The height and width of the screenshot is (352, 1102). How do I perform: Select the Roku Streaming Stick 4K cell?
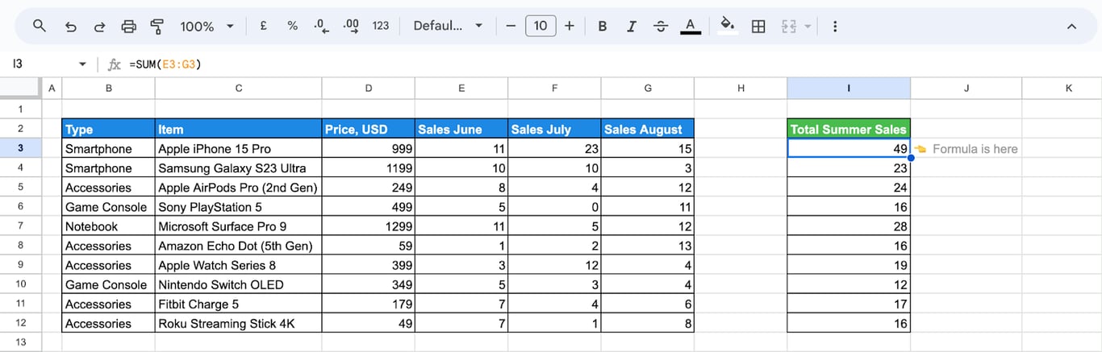click(x=239, y=323)
